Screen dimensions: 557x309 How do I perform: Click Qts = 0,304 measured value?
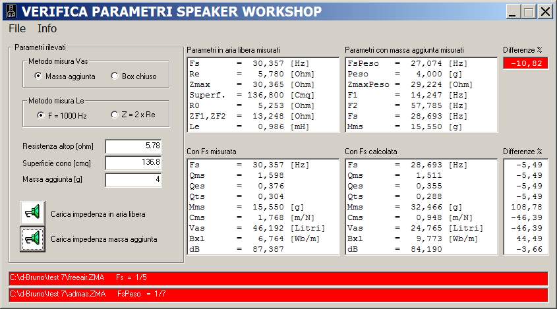coord(237,196)
